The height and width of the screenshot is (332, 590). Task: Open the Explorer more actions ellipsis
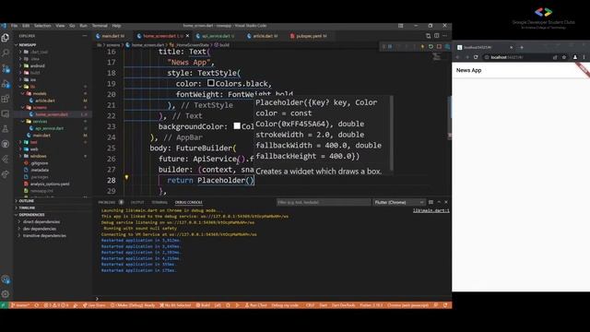pos(85,36)
